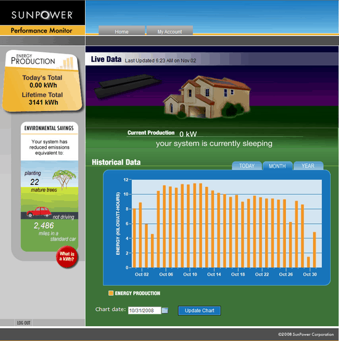This screenshot has width=339, height=341.
Task: Switch historical data to YEAR
Action: point(308,166)
